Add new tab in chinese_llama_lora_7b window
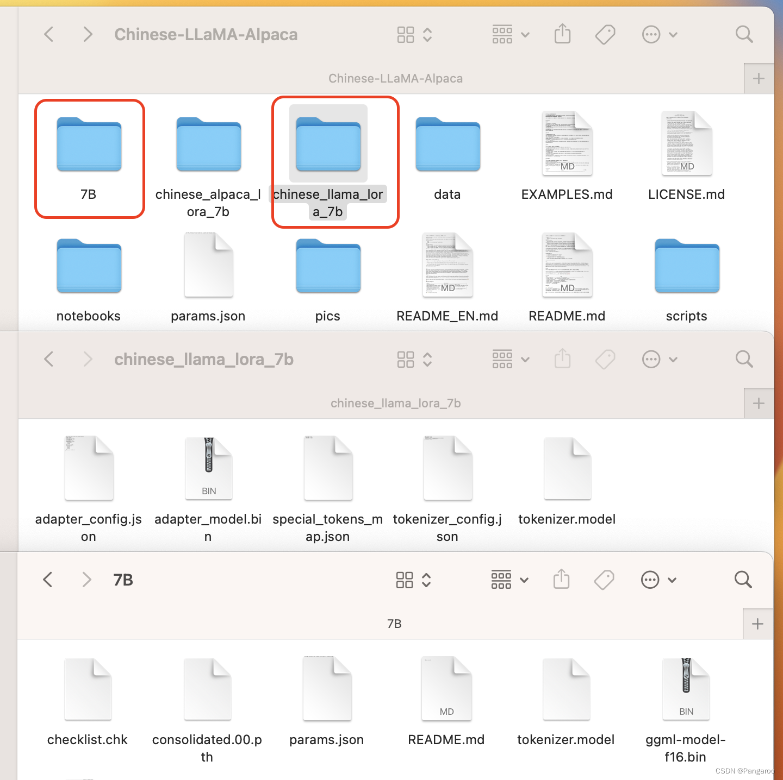This screenshot has width=783, height=780. (x=759, y=404)
